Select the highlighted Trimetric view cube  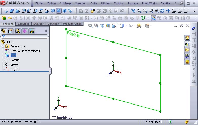[59, 11]
